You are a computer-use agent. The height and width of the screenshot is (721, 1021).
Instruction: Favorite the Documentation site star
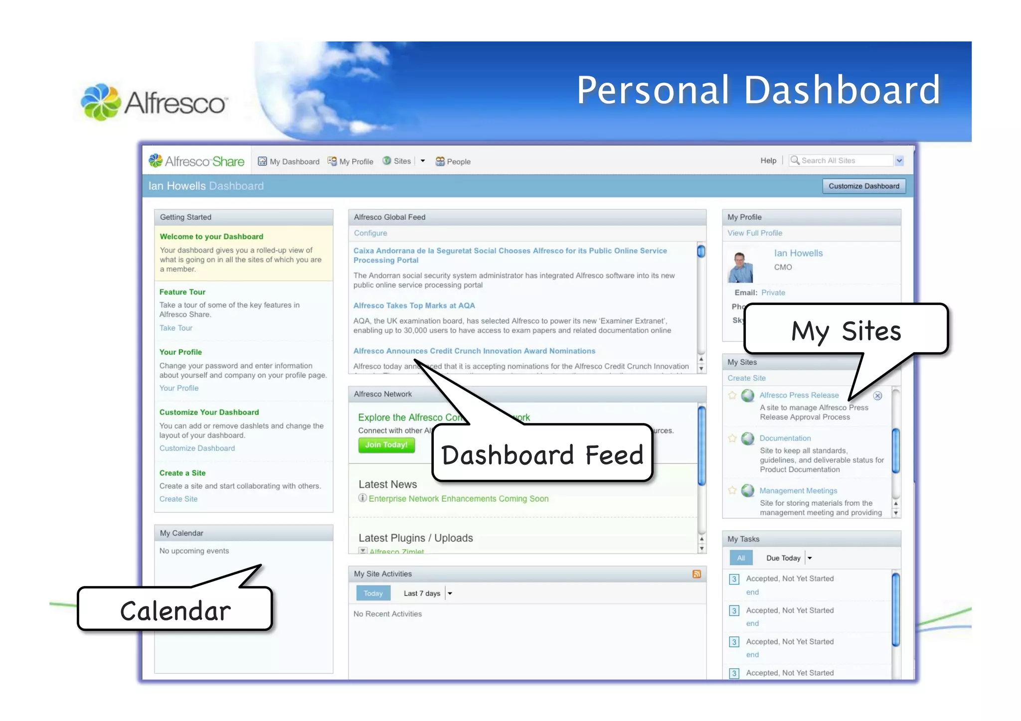[x=732, y=438]
